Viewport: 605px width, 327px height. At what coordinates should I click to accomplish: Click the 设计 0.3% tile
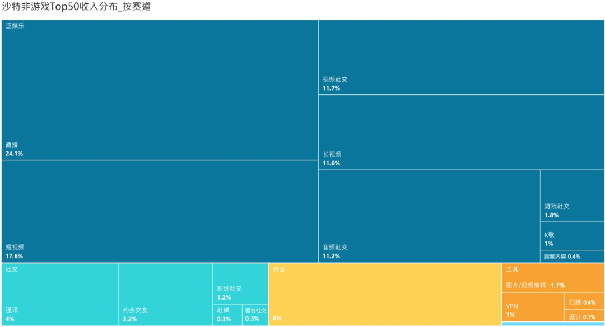(x=584, y=316)
